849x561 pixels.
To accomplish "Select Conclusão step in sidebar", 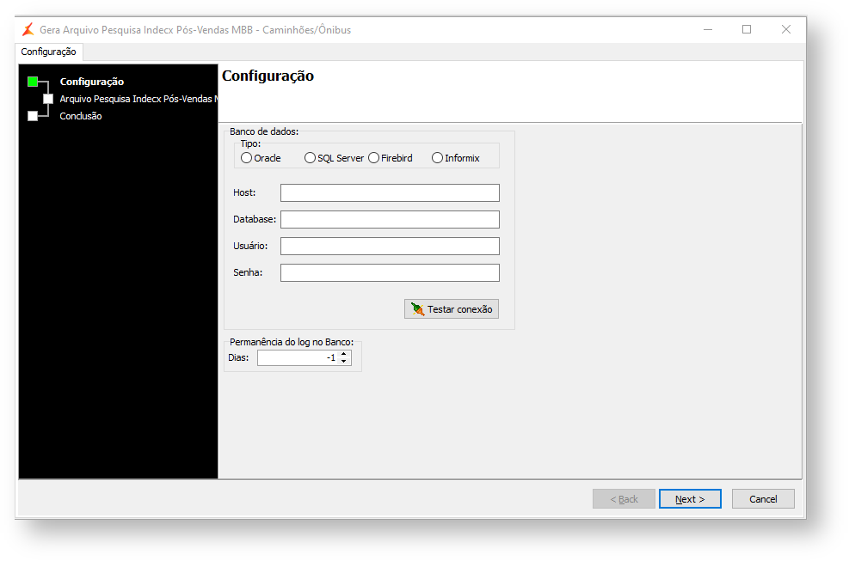I will click(81, 116).
